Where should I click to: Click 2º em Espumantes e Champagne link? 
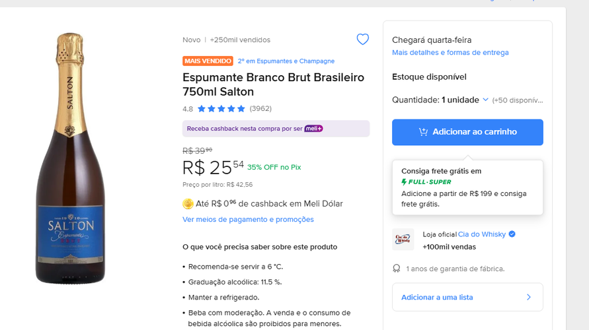click(x=286, y=61)
